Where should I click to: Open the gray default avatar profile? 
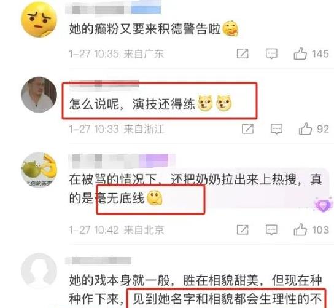click(x=39, y=271)
